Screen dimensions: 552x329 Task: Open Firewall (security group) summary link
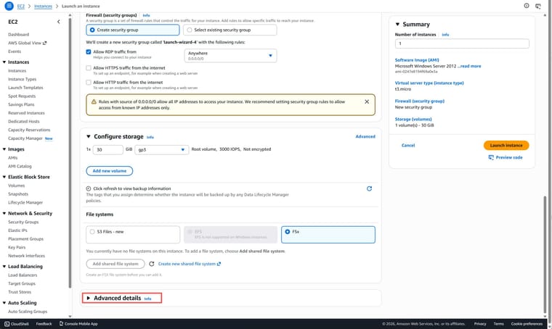tap(420, 101)
